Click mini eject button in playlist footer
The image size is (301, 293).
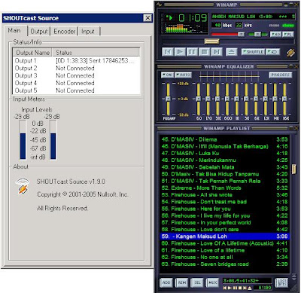coord(250,288)
